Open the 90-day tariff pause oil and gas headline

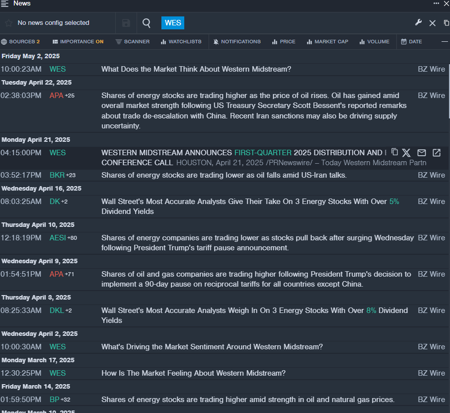point(256,279)
